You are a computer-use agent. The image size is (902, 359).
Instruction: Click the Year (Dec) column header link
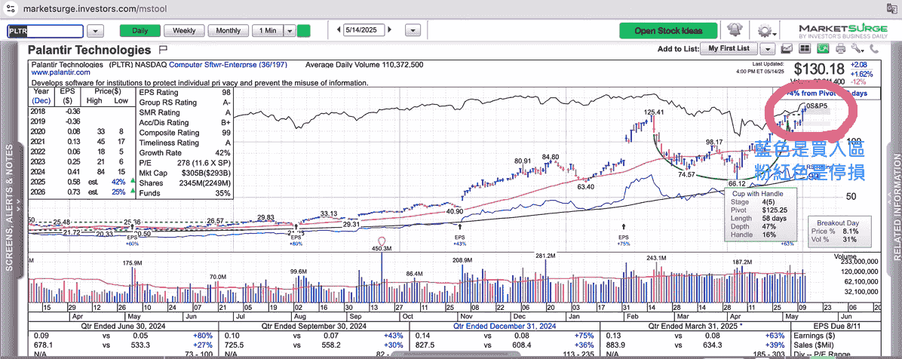click(41, 96)
